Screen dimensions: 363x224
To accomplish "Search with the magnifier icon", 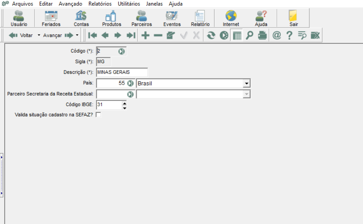I will [x=250, y=36].
